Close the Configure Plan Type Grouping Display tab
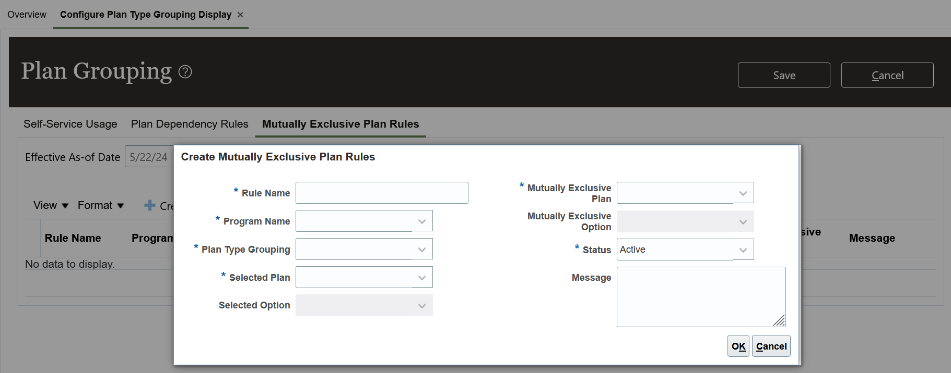The width and height of the screenshot is (951, 373). 240,15
